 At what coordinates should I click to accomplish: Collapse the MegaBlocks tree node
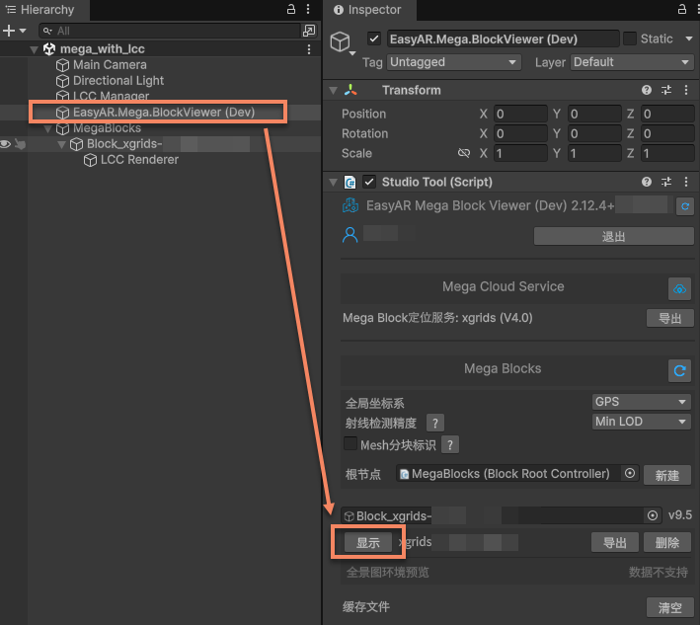tap(48, 128)
